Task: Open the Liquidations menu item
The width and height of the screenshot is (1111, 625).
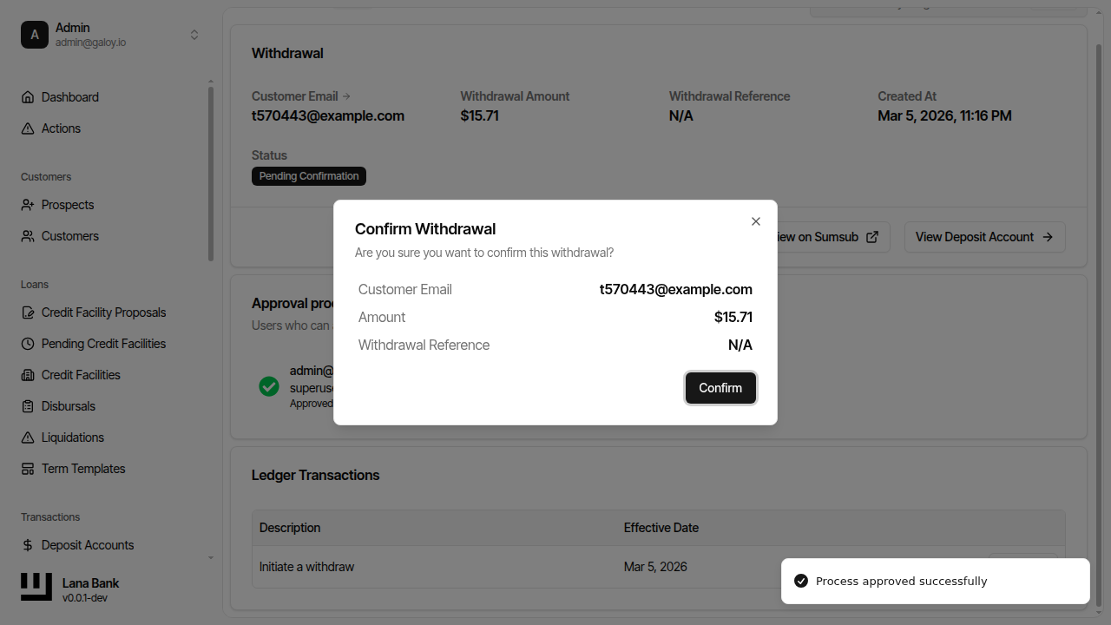Action: (x=28, y=437)
